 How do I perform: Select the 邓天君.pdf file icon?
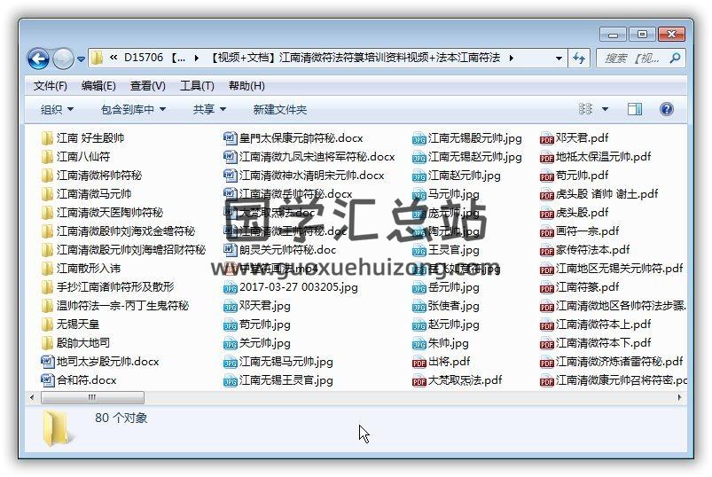pyautogui.click(x=547, y=139)
